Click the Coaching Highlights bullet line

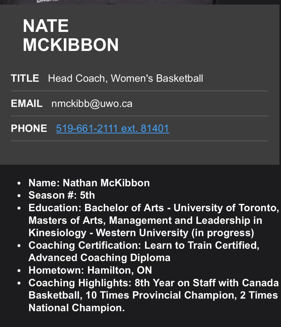(x=154, y=283)
